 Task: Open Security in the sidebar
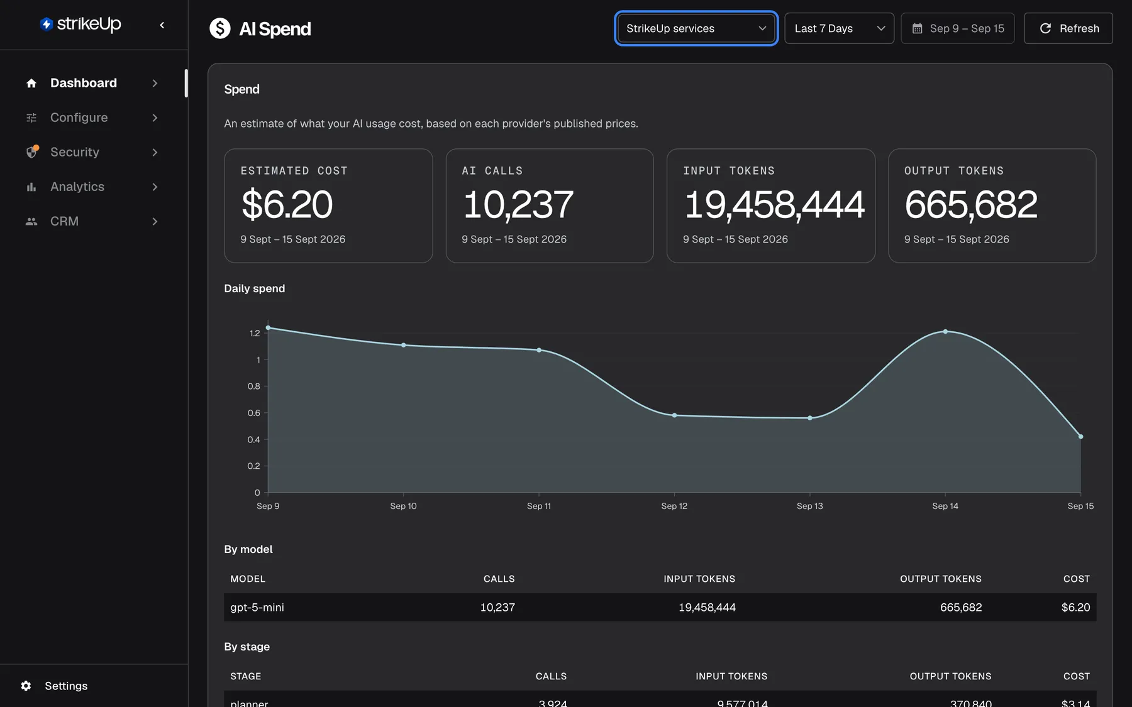pyautogui.click(x=93, y=152)
